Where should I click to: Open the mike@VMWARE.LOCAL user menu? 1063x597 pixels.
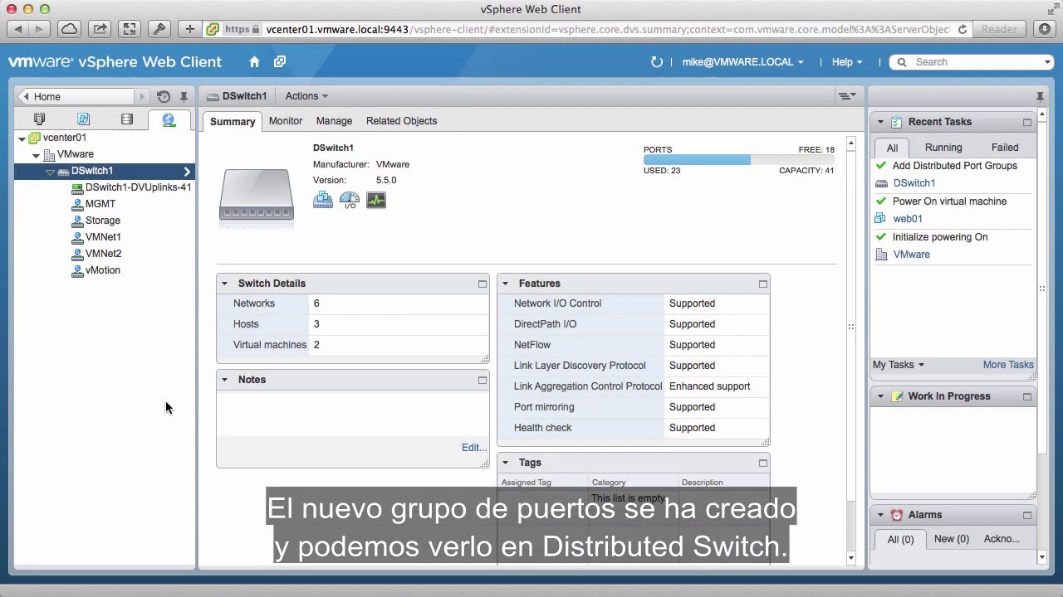click(x=742, y=62)
